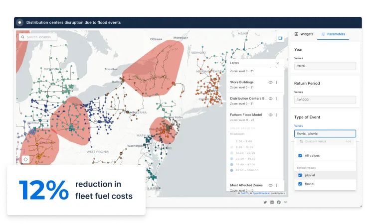376x224 pixels.
Task: Click the Buffalo label on the map
Action: 117,82
